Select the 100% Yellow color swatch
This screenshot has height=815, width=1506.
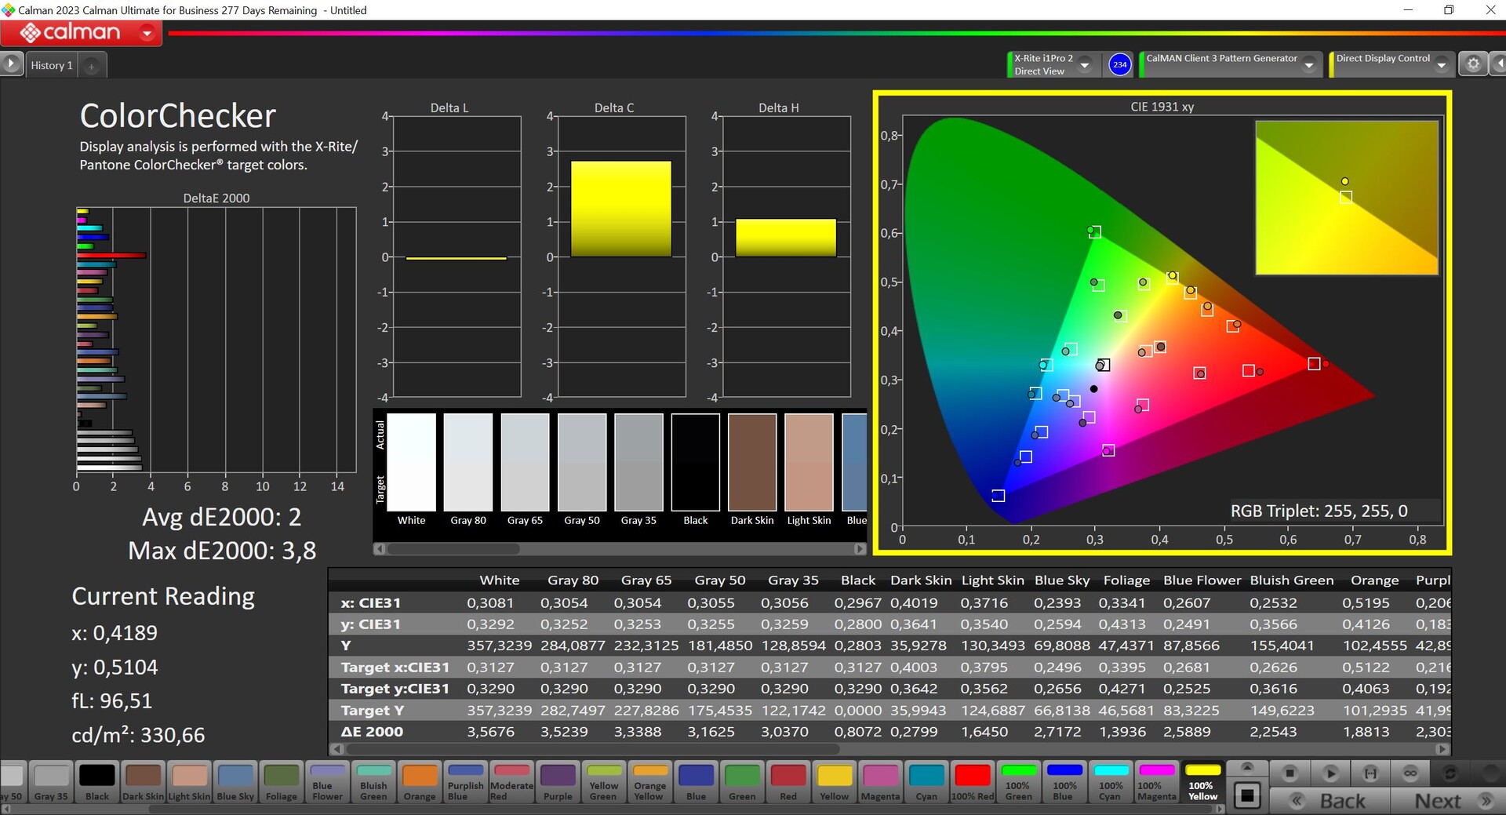point(1202,781)
